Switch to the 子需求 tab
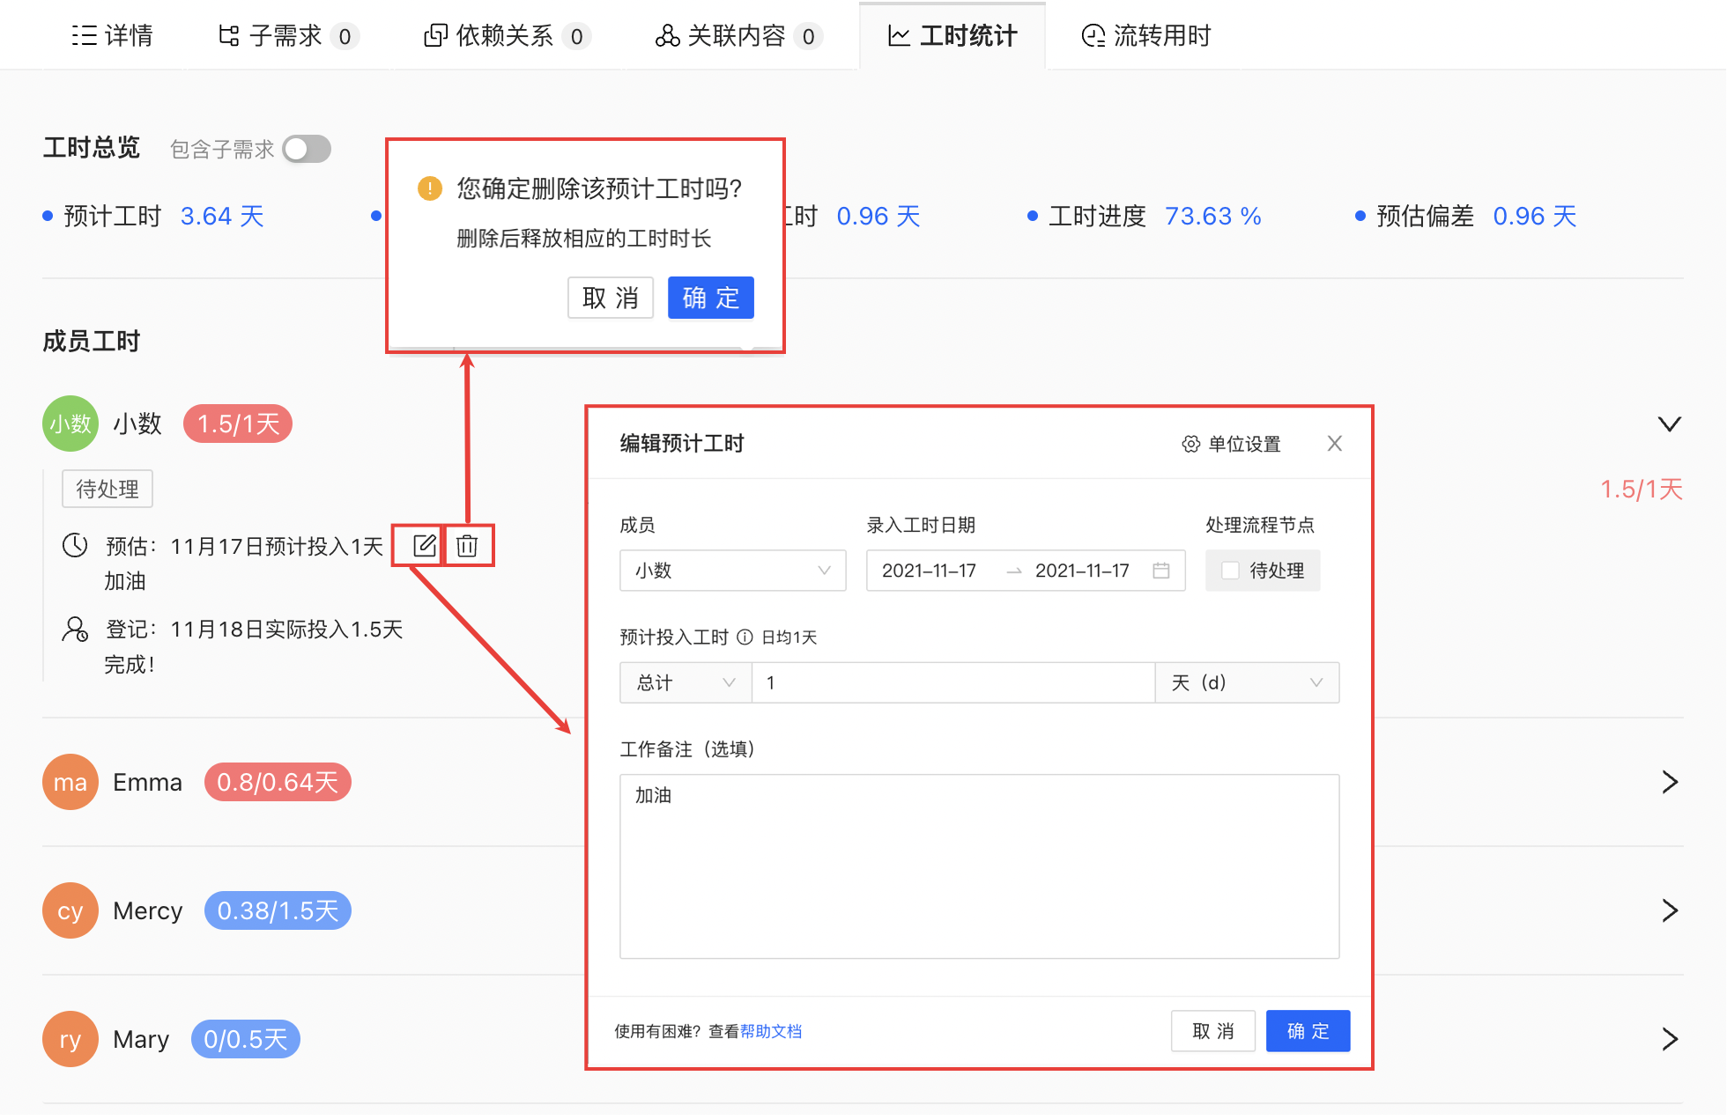 pos(287,36)
